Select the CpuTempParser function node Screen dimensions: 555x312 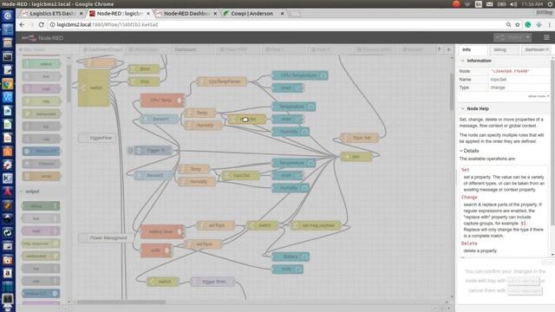(x=222, y=81)
